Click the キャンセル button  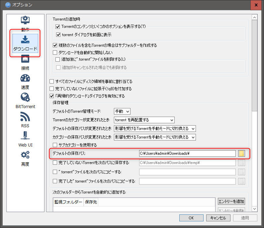(x=218, y=218)
